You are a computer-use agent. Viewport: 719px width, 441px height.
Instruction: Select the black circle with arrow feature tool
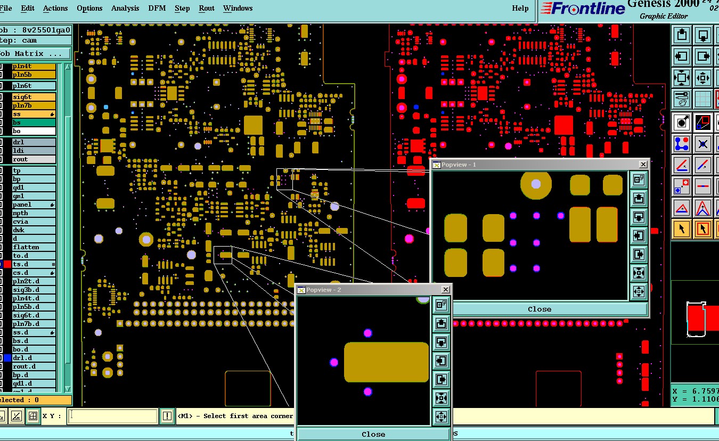[x=682, y=123]
